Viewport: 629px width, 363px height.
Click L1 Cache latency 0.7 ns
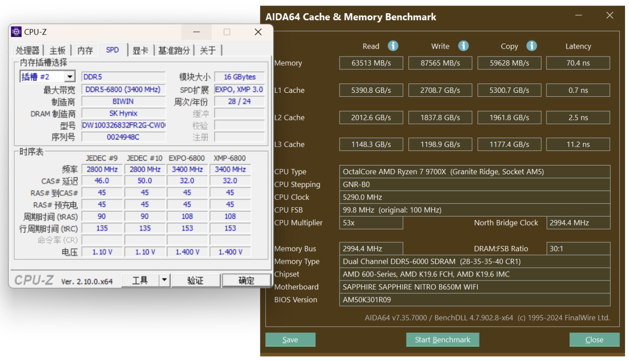coord(578,90)
